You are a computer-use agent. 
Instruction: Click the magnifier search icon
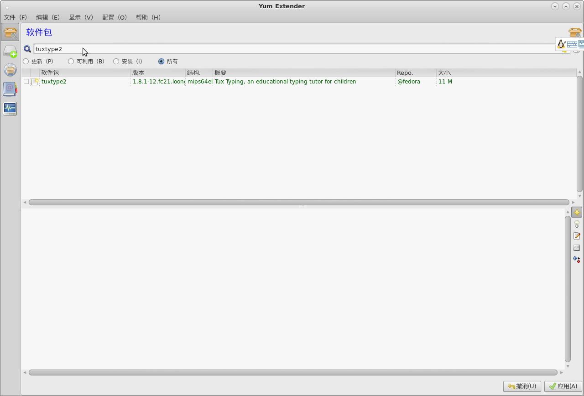point(27,49)
